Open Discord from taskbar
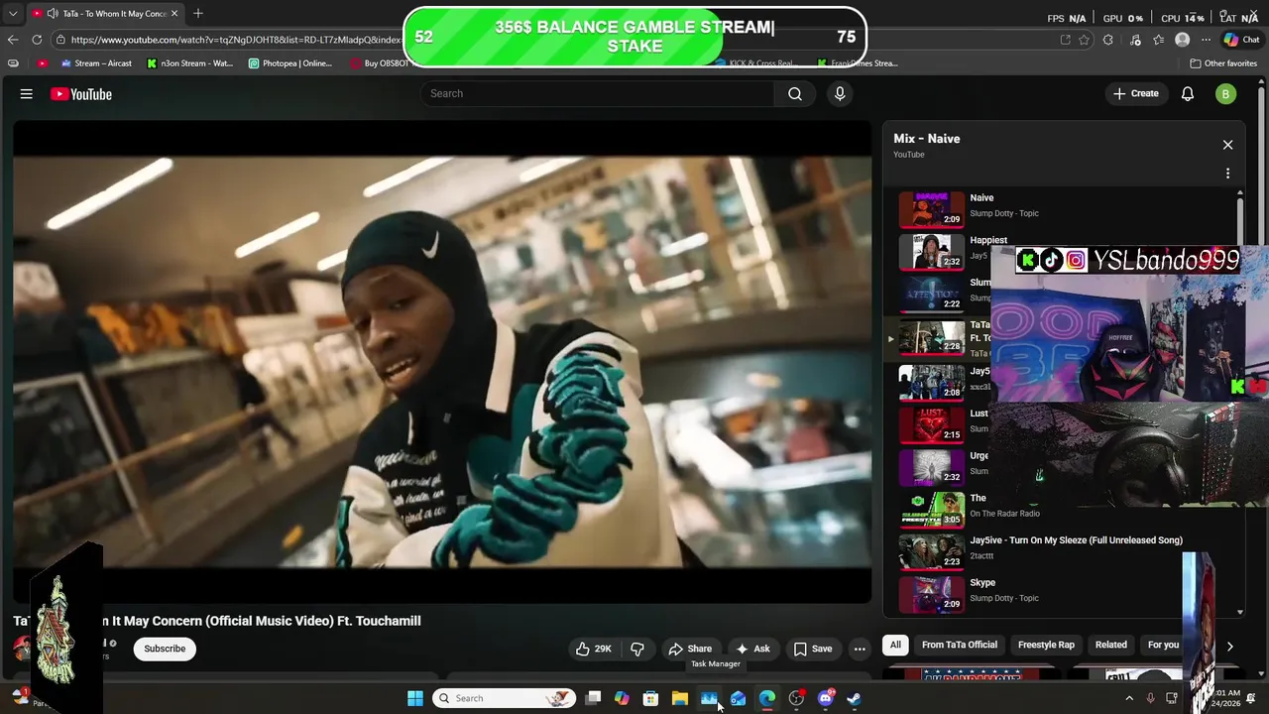This screenshot has height=714, width=1269. (x=826, y=698)
